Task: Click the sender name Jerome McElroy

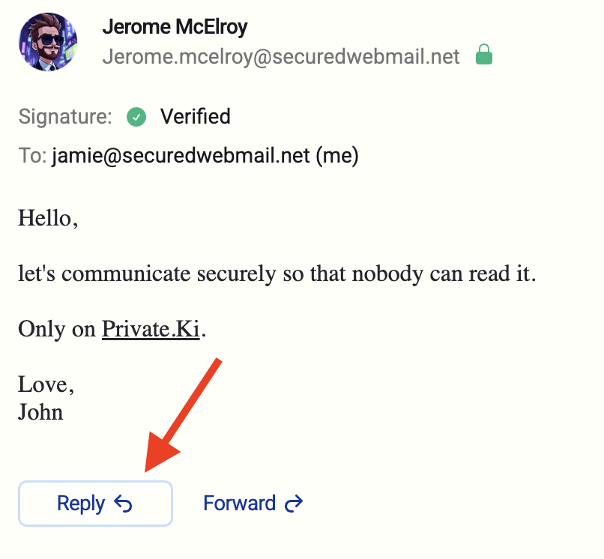Action: point(175,28)
